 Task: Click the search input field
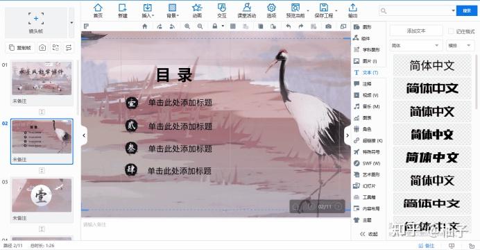pyautogui.click(x=417, y=10)
